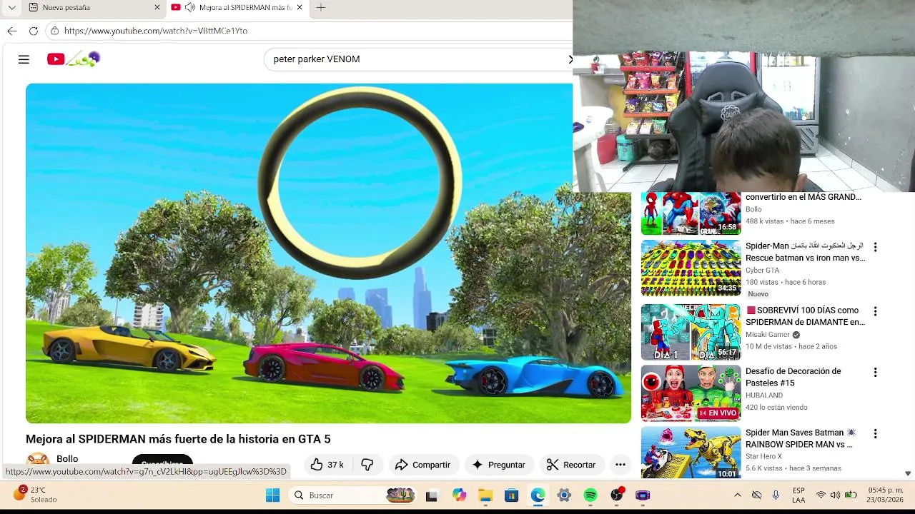Click the video title Mejora al SPIDERMAN
The image size is (915, 514).
[178, 439]
